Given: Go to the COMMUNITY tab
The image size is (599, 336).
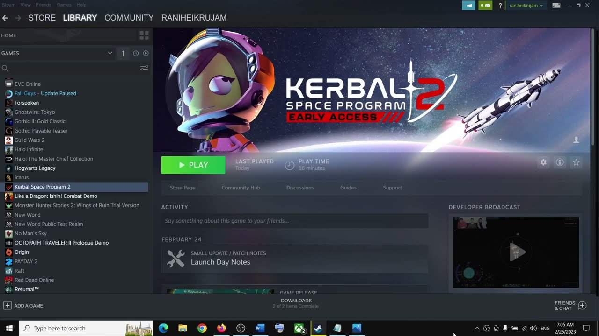Looking at the screenshot, I should click(129, 18).
